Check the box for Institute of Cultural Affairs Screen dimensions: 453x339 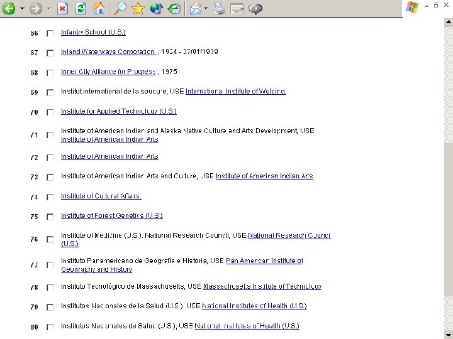(50, 197)
